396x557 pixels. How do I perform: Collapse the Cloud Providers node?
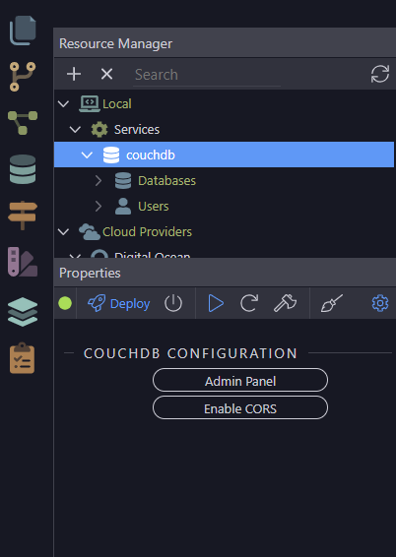[x=64, y=232]
